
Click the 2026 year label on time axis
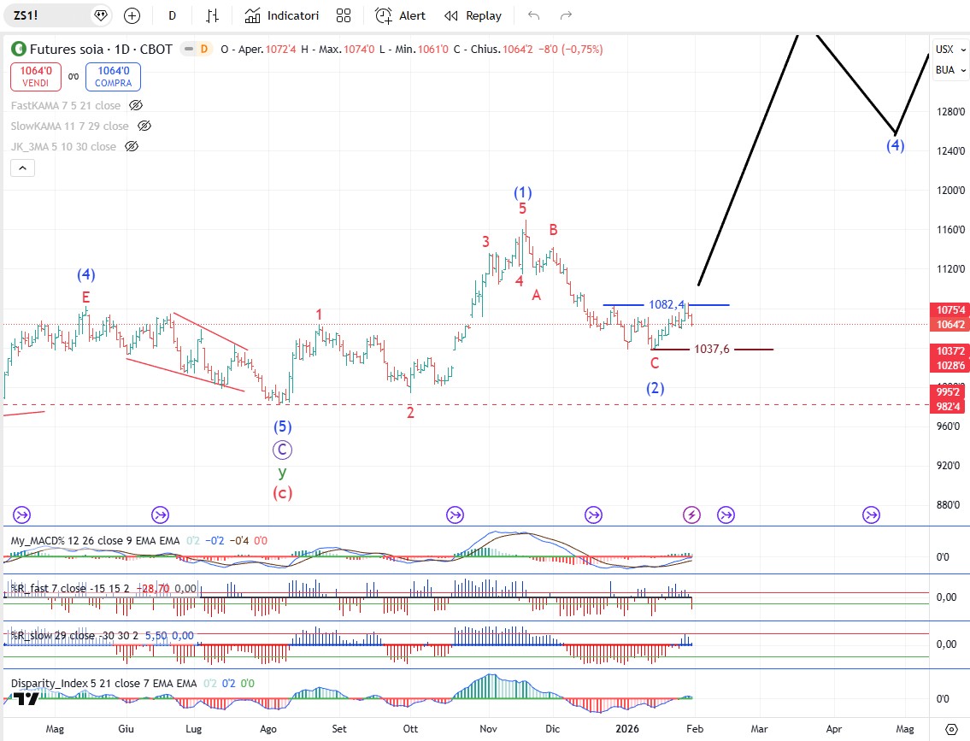click(627, 729)
